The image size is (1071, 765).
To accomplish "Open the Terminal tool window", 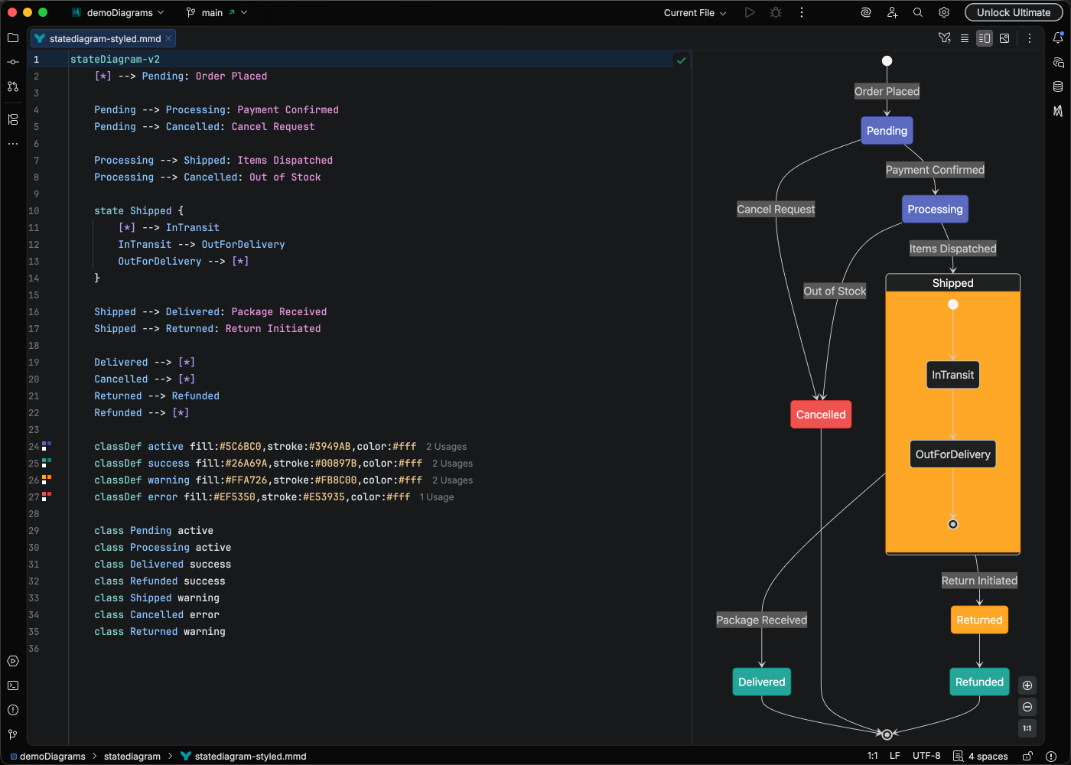I will [x=13, y=685].
